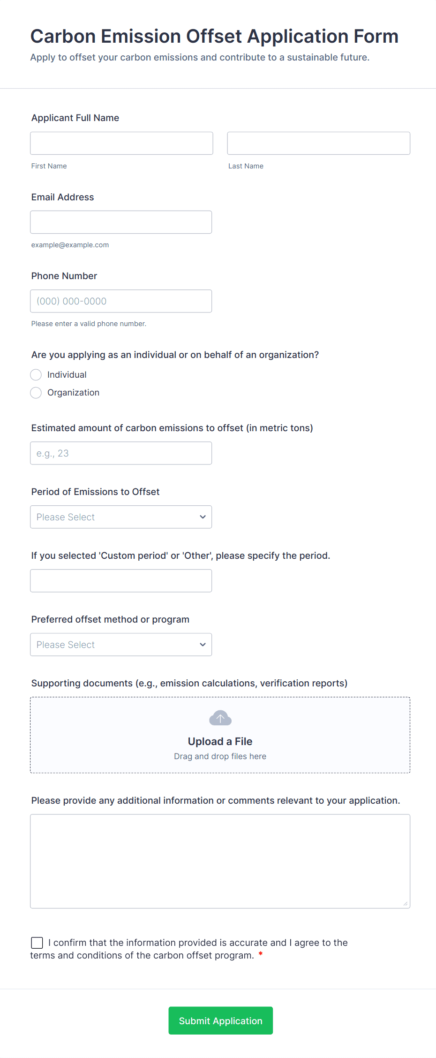The width and height of the screenshot is (436, 1058).
Task: Click the custom period specification field
Action: coord(121,581)
